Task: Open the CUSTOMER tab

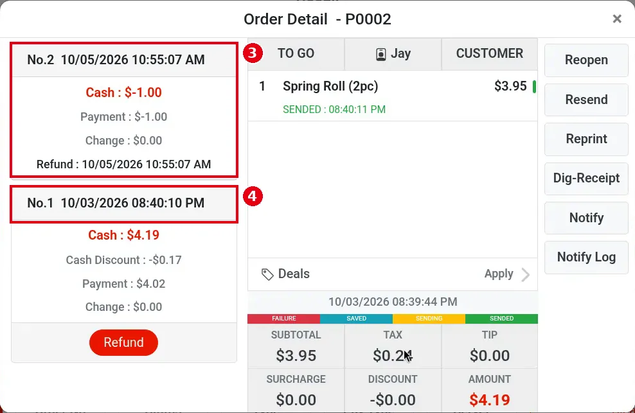Action: coord(490,53)
